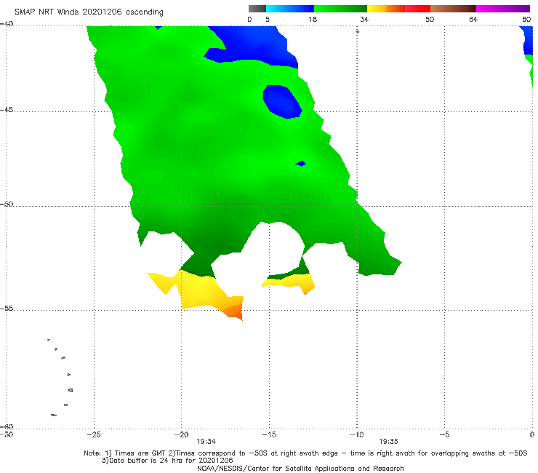
Task: Click the longitude axis label '-10'
Action: pyautogui.click(x=356, y=434)
